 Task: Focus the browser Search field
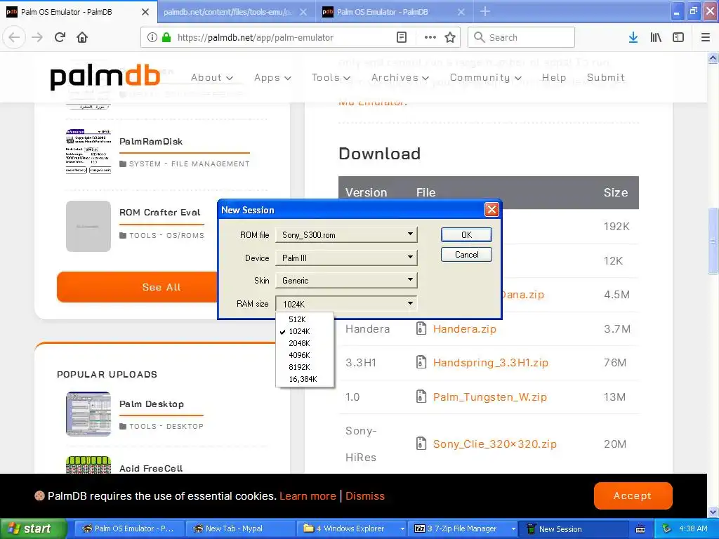[x=522, y=37]
